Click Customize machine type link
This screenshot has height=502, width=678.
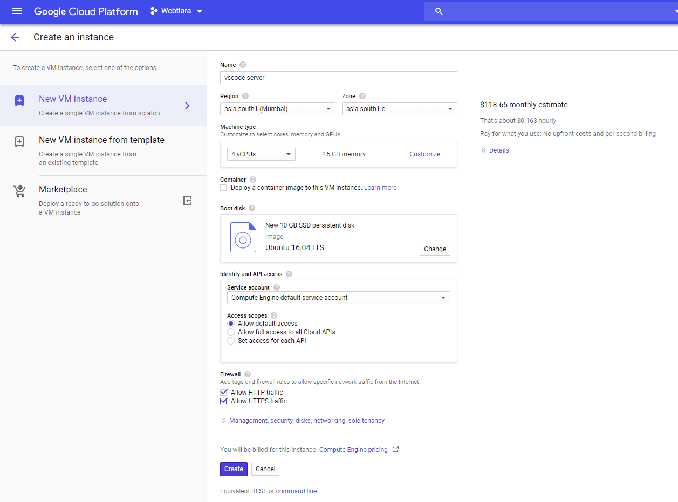(x=425, y=154)
